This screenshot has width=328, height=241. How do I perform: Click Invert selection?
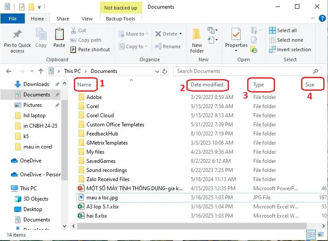(290, 50)
